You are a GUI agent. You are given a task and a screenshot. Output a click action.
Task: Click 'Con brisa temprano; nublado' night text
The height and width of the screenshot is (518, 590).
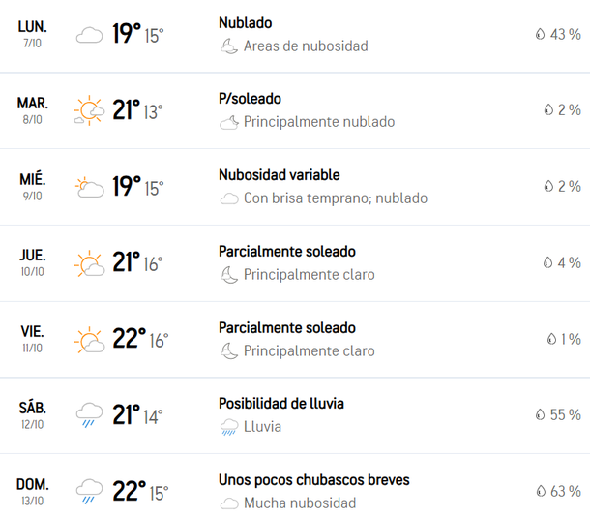(x=335, y=198)
